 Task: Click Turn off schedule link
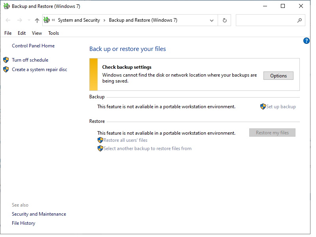pyautogui.click(x=30, y=60)
